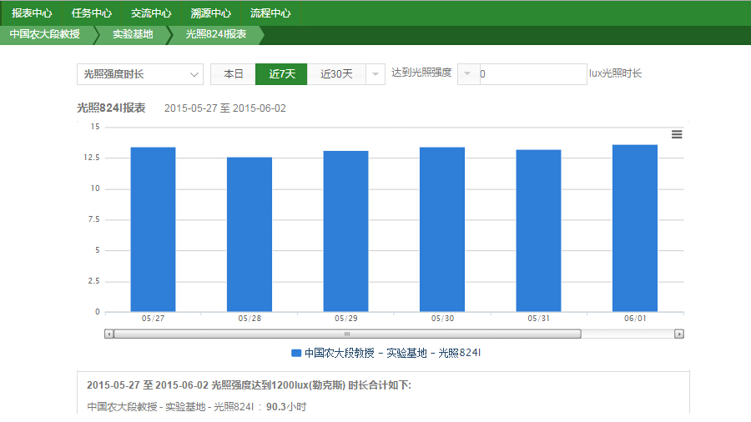Viewport: 751px width, 422px height.
Task: Navigate to 实验基地 breadcrumb
Action: (134, 34)
